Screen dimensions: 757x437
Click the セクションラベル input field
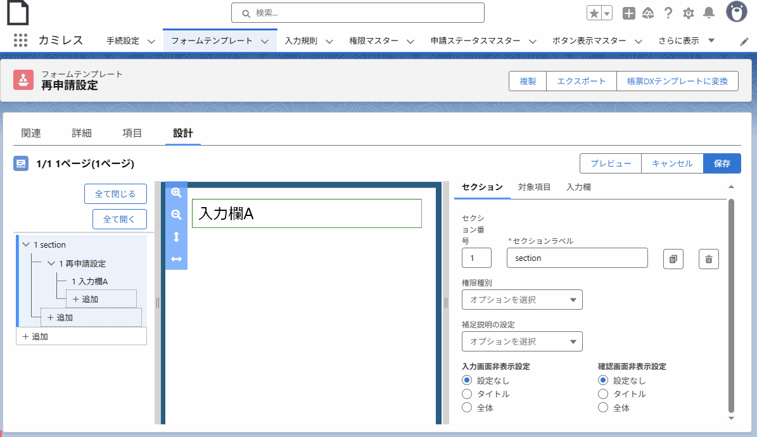[577, 258]
